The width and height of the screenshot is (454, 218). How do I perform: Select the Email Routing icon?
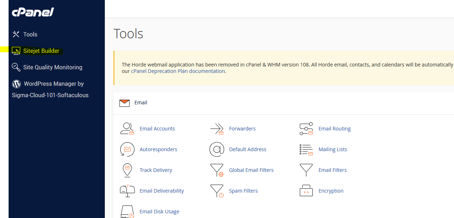(x=306, y=129)
